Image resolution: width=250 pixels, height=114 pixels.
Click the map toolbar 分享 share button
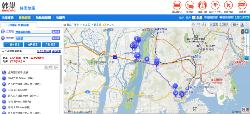(x=204, y=24)
